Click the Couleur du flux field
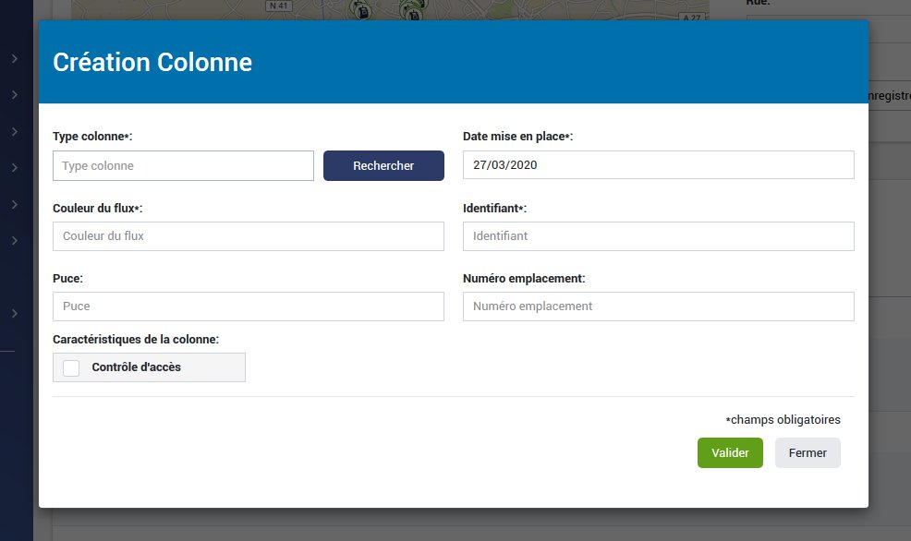Image resolution: width=911 pixels, height=541 pixels. (x=248, y=236)
